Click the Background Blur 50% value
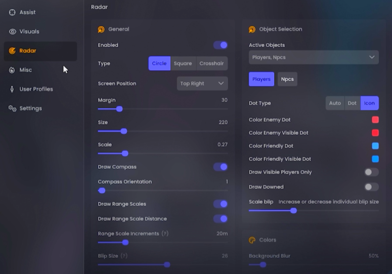 [x=374, y=256]
